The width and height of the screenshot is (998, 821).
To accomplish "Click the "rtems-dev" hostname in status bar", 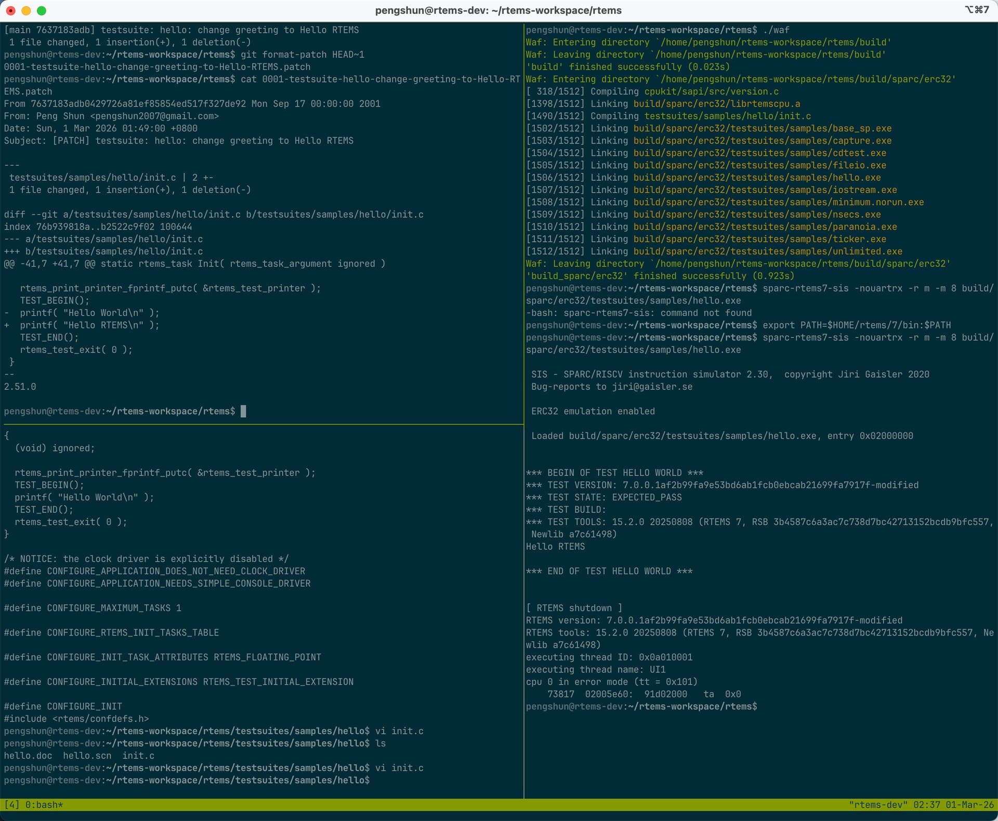I will [x=878, y=805].
